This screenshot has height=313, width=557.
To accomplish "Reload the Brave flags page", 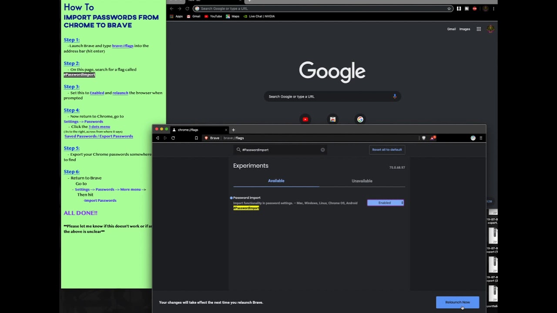I will [x=173, y=138].
